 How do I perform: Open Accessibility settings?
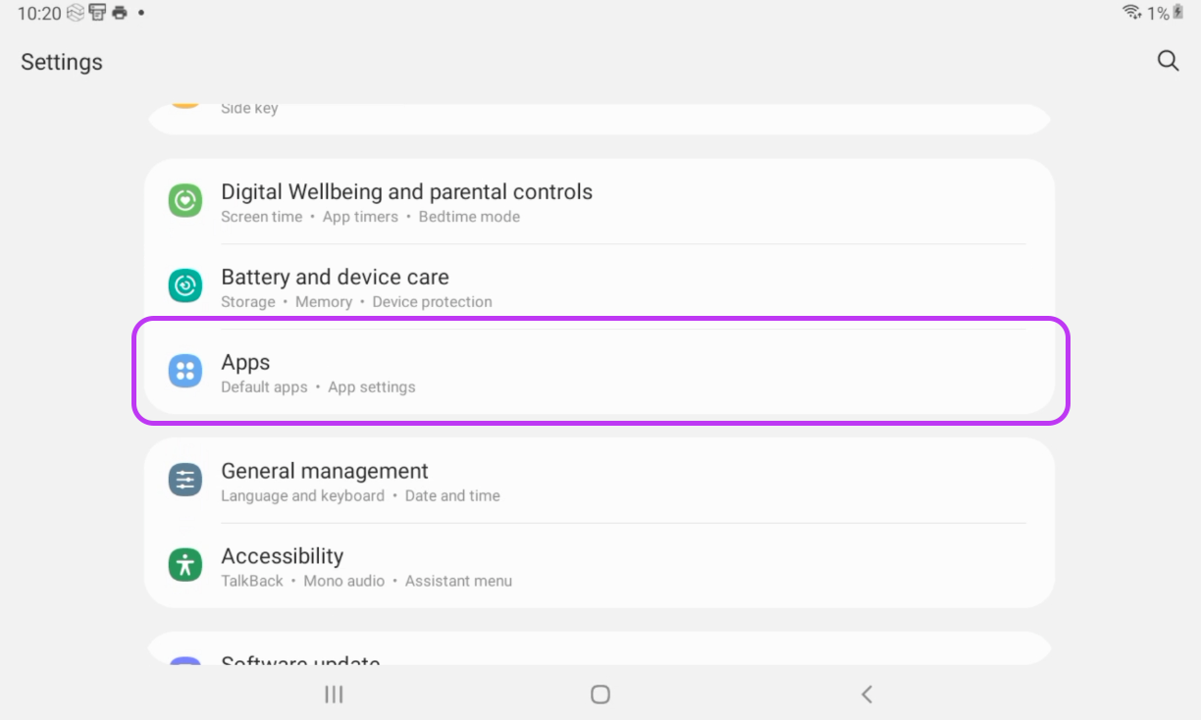[x=282, y=557]
